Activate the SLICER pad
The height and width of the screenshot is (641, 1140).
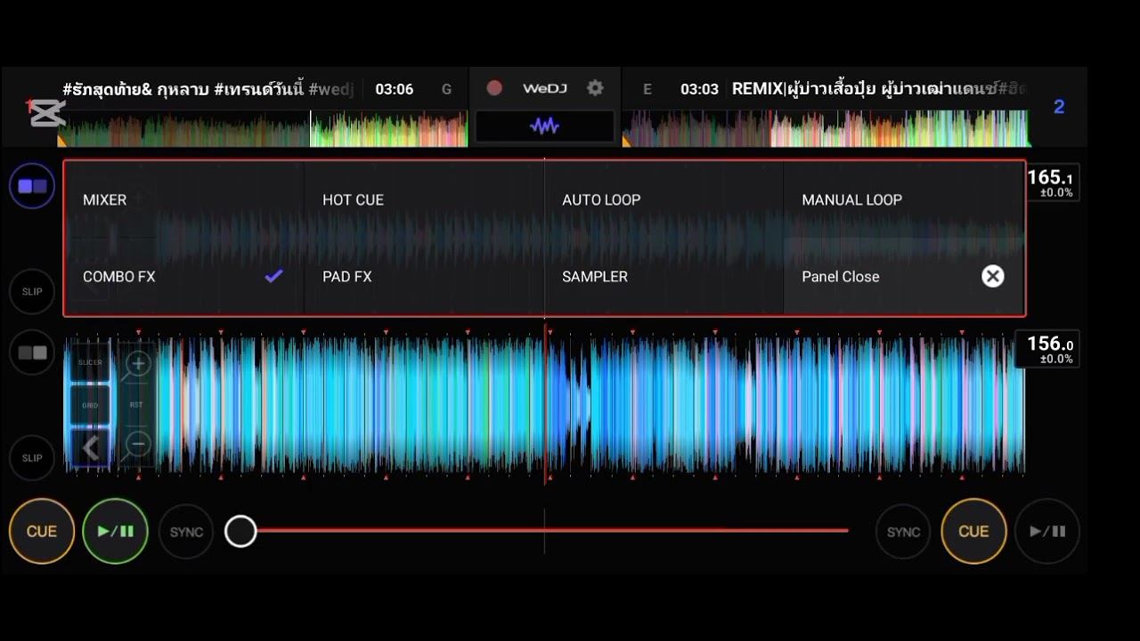(90, 362)
